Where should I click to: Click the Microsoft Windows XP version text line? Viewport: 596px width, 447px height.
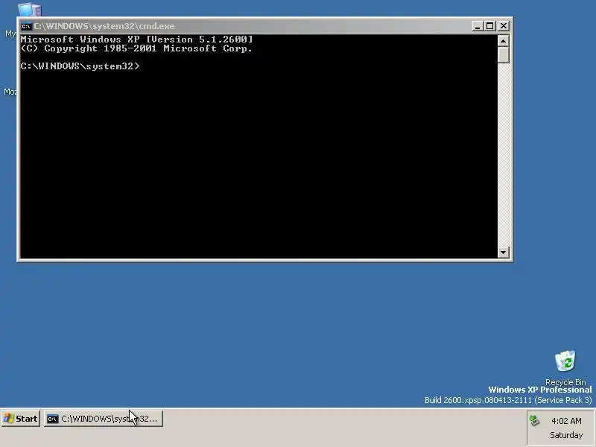coord(136,39)
